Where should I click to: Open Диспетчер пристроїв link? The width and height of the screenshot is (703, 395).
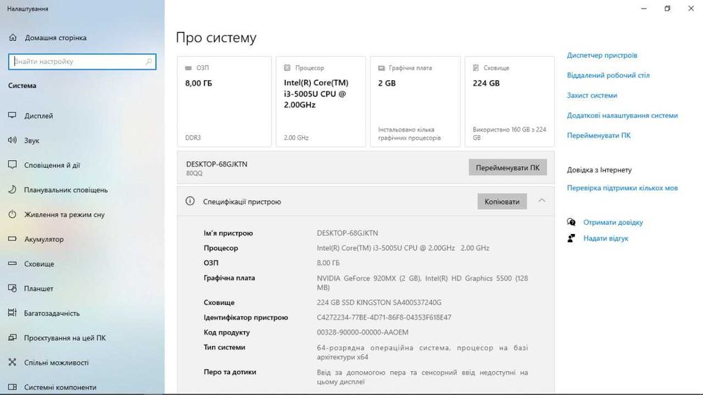click(x=602, y=55)
